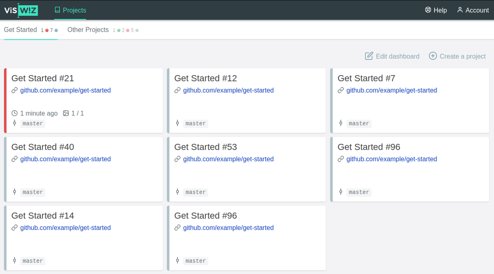This screenshot has width=494, height=274.
Task: Click the "1 minute ago" timestamp
Action: (39, 113)
